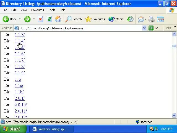Image resolution: width=177 pixels, height=133 pixels.
Task: Click the 8:22 PM clock in tray
Action: tap(167, 129)
